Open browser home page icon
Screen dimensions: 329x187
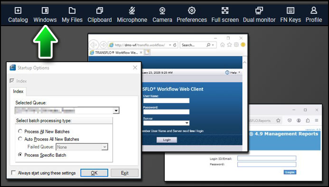(x=222, y=45)
